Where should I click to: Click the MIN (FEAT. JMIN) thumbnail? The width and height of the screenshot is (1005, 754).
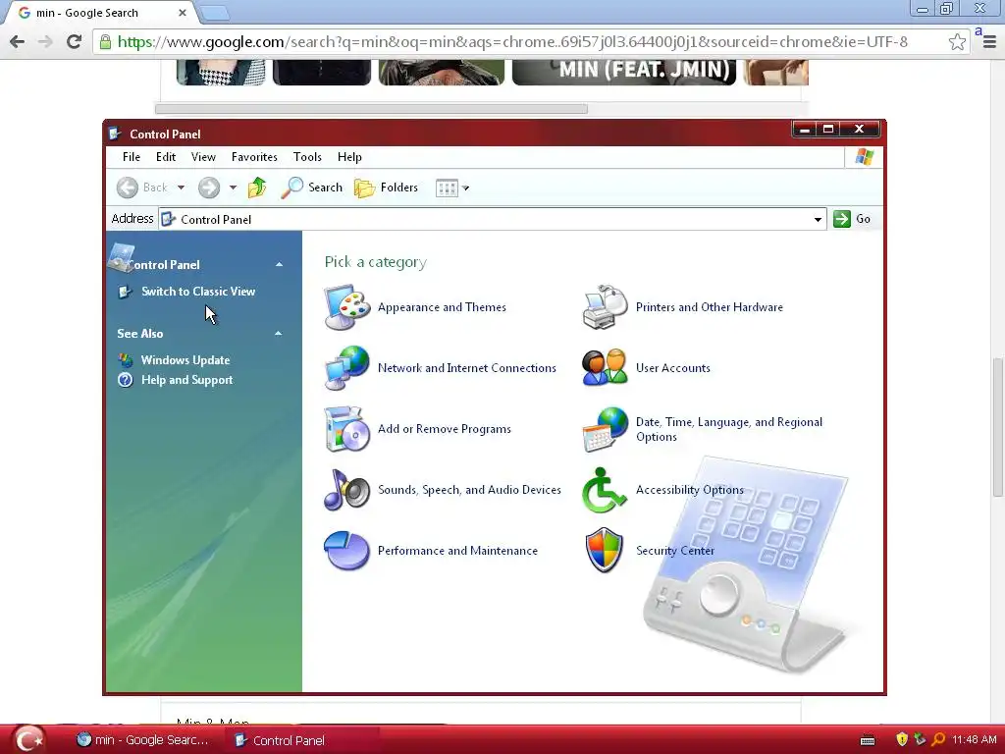coord(624,73)
